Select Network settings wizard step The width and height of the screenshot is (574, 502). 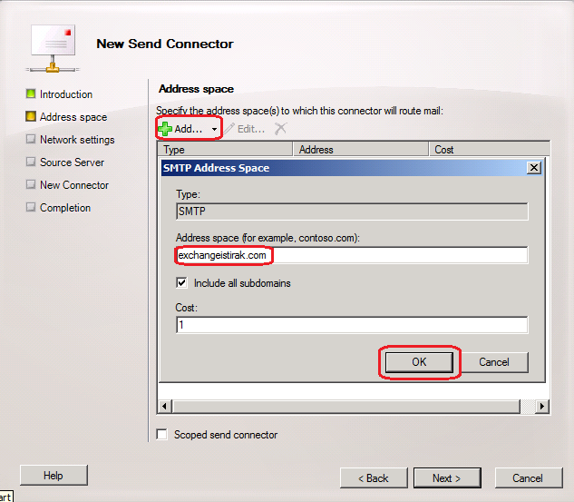tap(77, 140)
